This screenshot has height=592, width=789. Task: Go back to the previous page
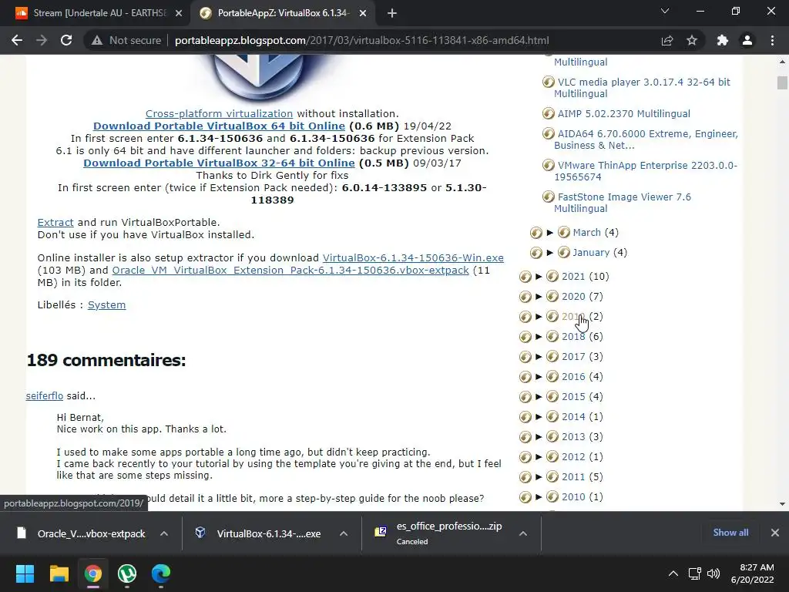pos(17,40)
